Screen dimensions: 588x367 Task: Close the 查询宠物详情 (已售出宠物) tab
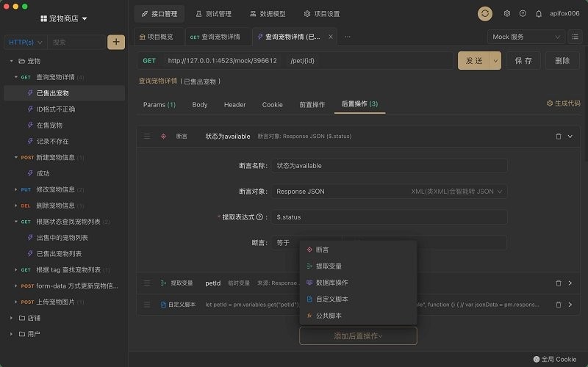(x=331, y=37)
